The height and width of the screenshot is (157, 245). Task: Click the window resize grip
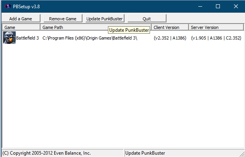pos(242,154)
